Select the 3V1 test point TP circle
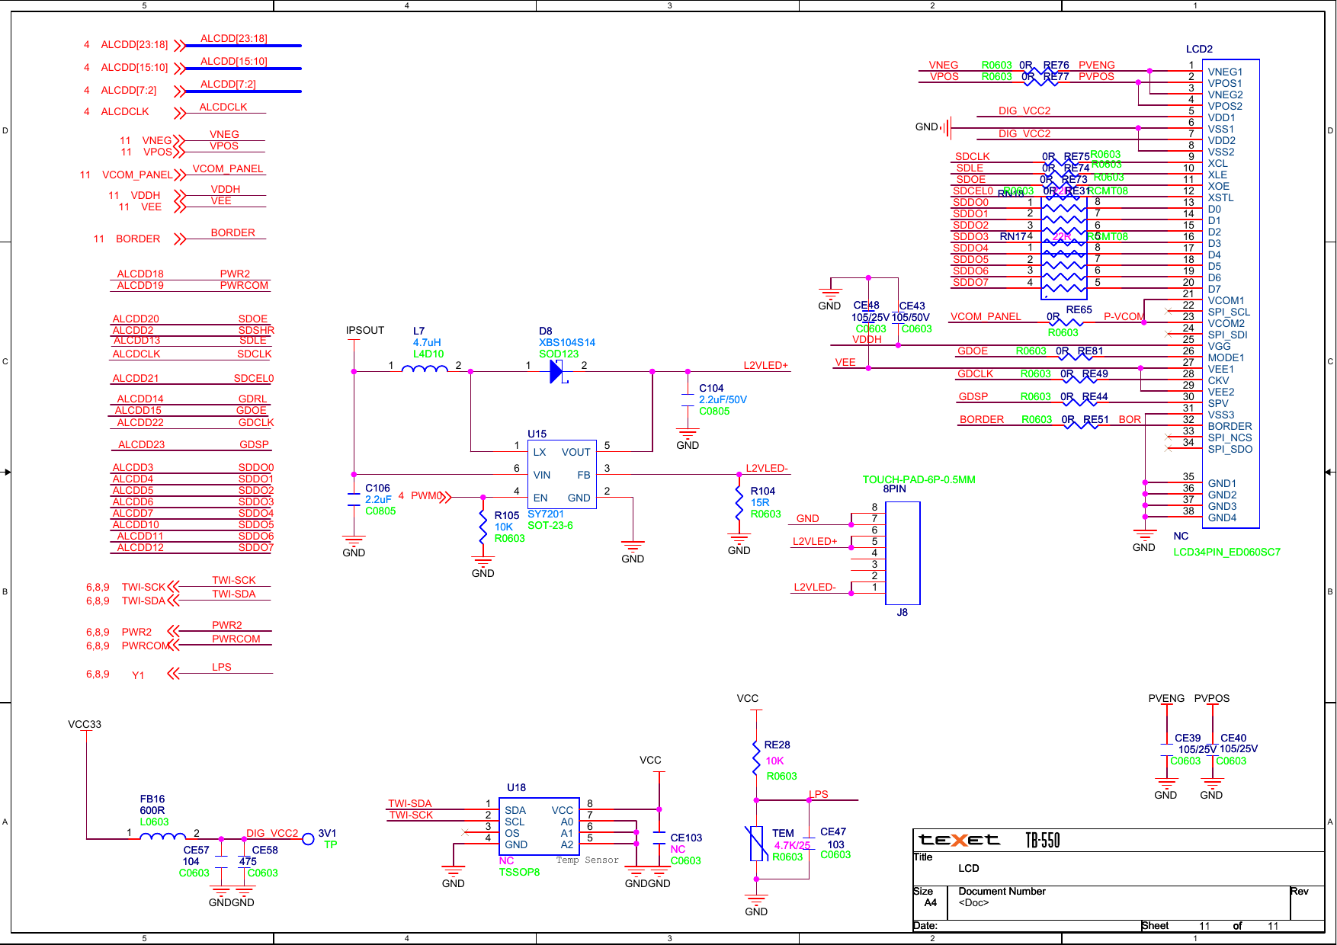The height and width of the screenshot is (945, 1337). click(308, 839)
